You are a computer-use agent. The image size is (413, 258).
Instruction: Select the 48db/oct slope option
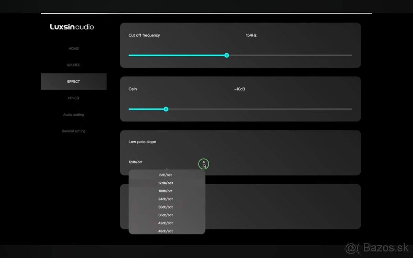(x=166, y=231)
